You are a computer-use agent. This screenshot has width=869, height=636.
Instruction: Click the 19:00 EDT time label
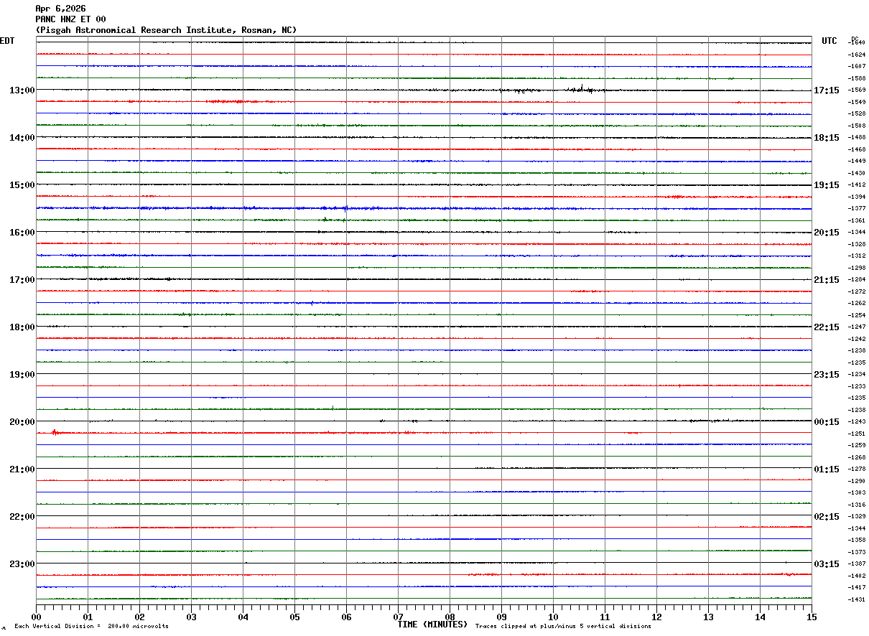[22, 375]
